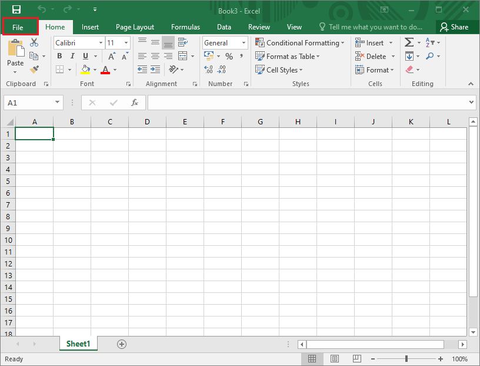Toggle bold formatting
Image resolution: width=480 pixels, height=366 pixels.
pos(59,55)
